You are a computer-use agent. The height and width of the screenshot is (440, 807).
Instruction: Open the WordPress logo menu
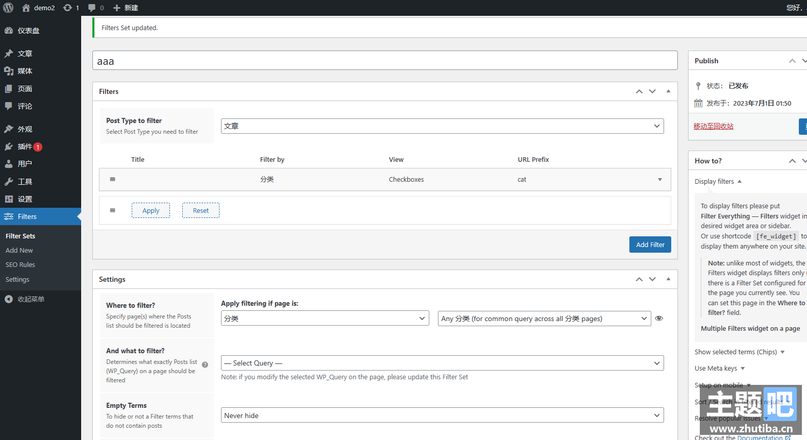(8, 8)
